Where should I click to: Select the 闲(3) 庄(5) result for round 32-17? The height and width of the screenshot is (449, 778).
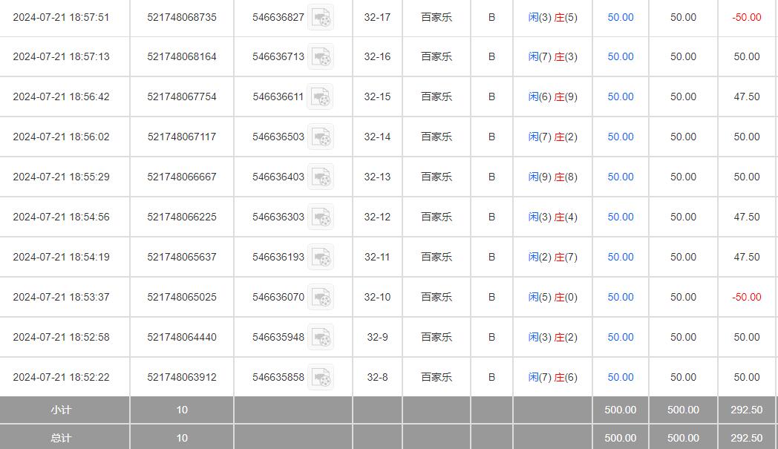click(553, 16)
